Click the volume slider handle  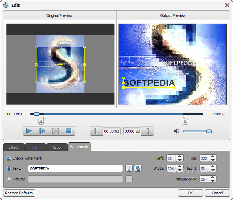click(x=209, y=131)
